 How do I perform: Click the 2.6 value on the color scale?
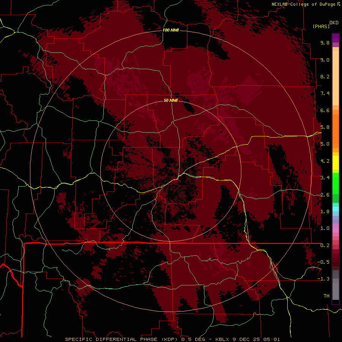pos(325,195)
